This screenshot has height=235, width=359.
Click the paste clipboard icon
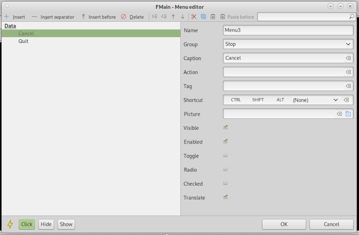213,17
